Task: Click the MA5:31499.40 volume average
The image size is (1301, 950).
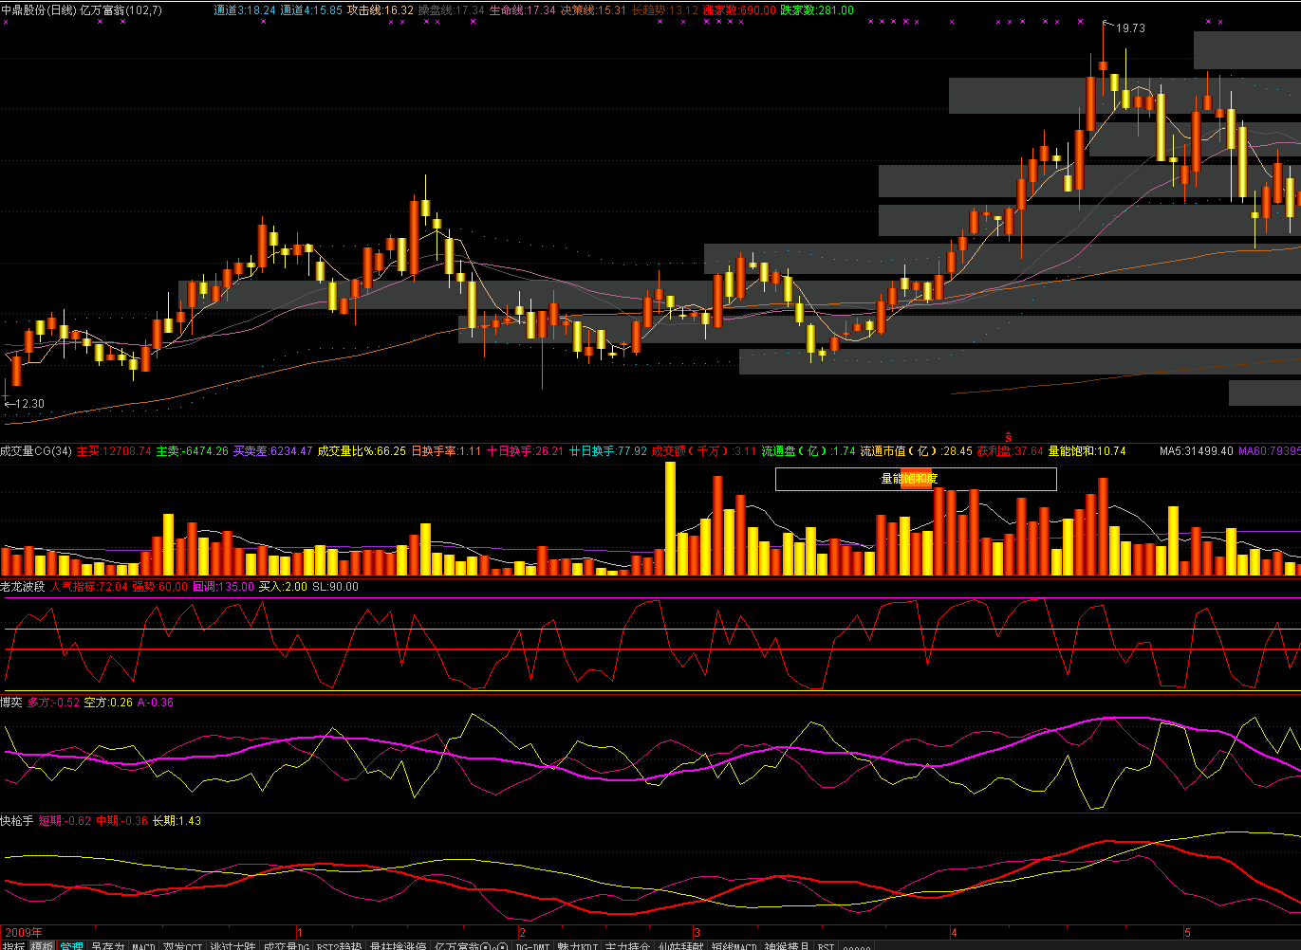Action: point(1197,451)
